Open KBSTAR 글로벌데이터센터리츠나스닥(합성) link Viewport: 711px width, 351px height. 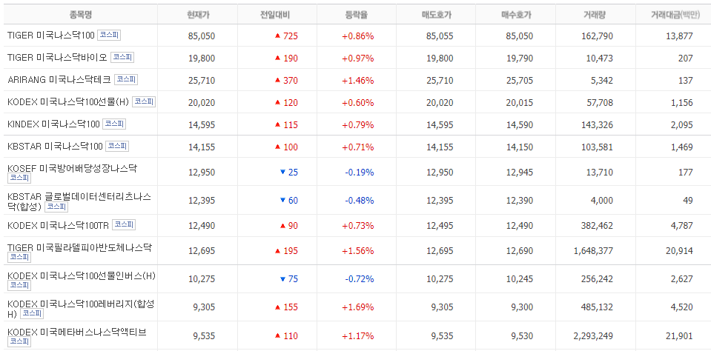pos(79,201)
